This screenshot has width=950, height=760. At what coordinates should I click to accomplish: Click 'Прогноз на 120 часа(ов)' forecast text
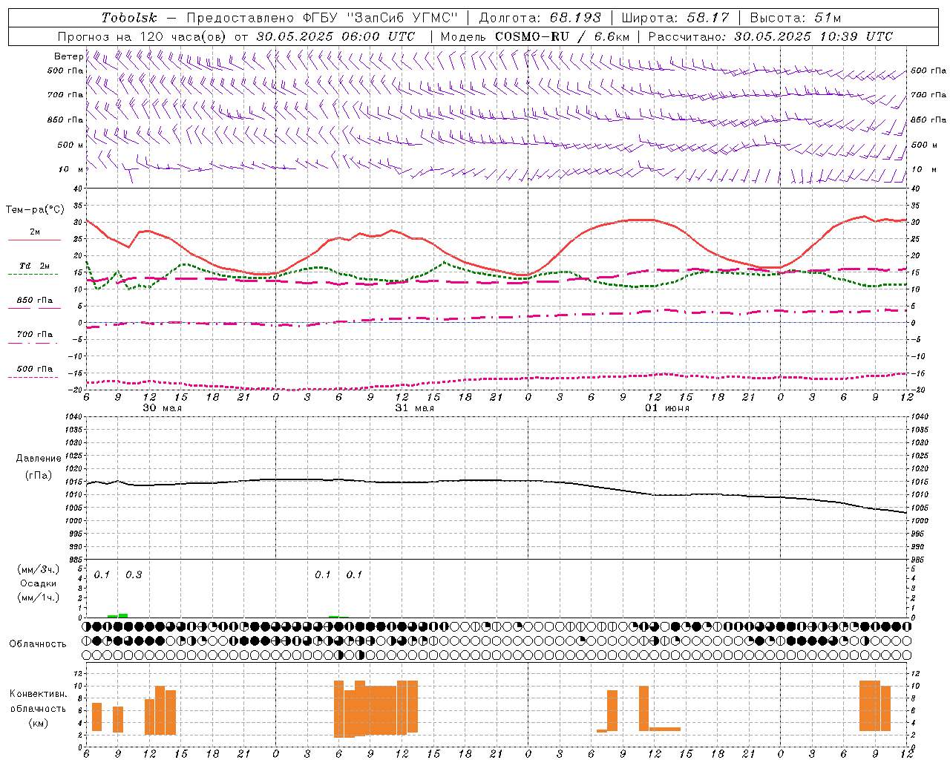pyautogui.click(x=142, y=36)
